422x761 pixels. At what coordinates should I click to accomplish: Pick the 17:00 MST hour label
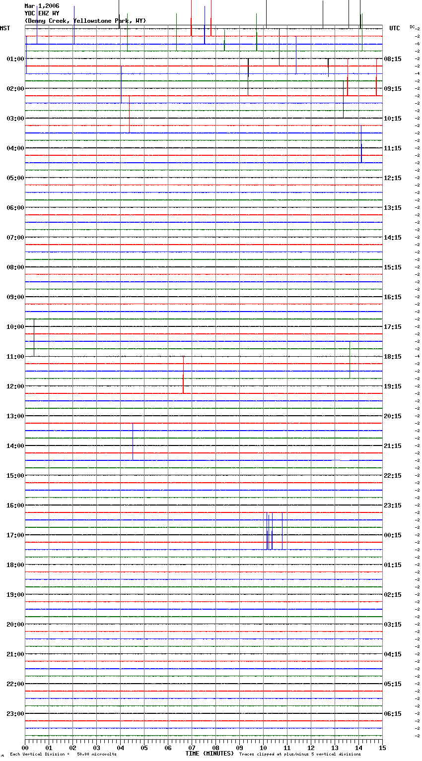(x=15, y=535)
